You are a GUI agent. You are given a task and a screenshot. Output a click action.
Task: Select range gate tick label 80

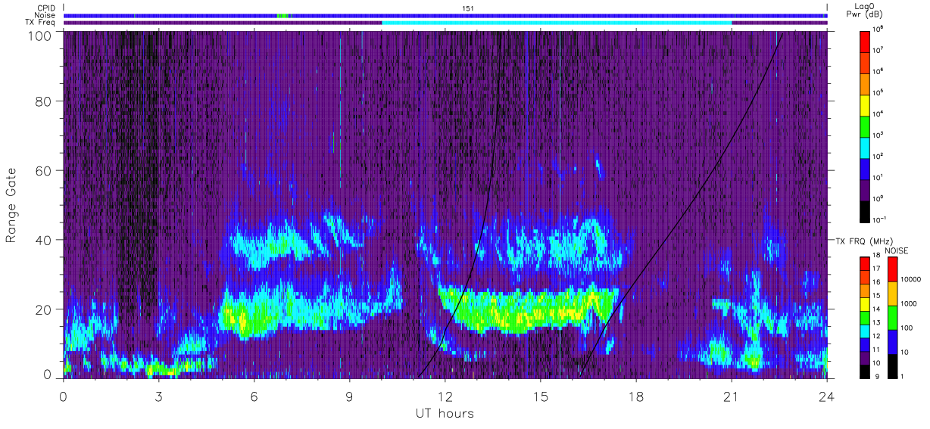[43, 101]
